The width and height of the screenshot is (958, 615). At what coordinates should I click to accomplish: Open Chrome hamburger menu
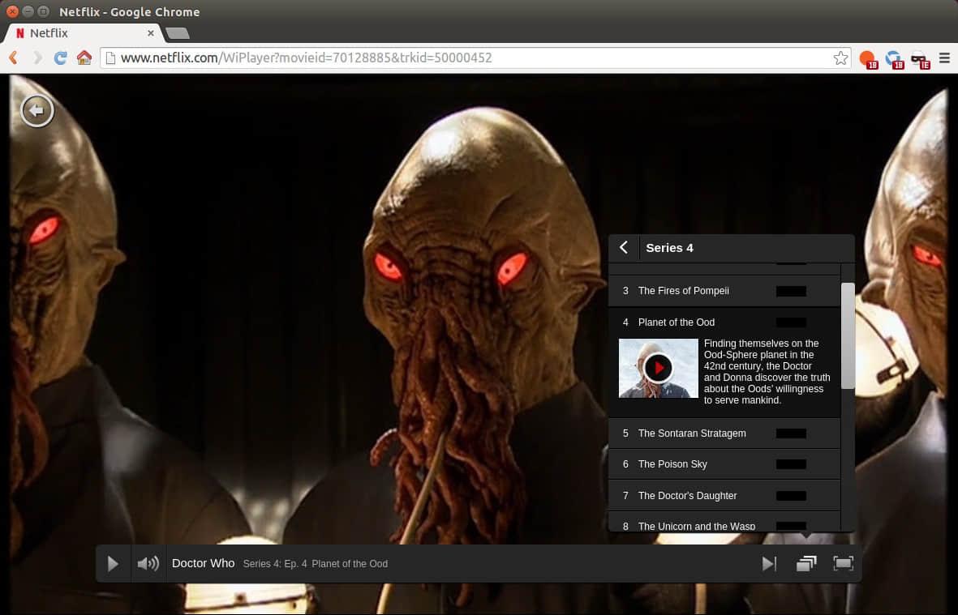[x=944, y=58]
